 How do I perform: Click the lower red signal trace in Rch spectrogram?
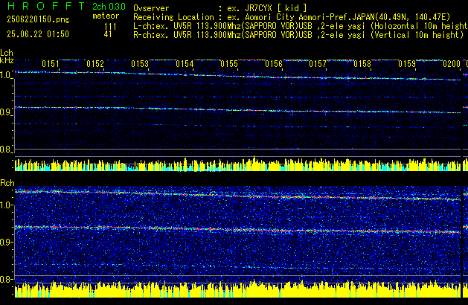pos(238,230)
